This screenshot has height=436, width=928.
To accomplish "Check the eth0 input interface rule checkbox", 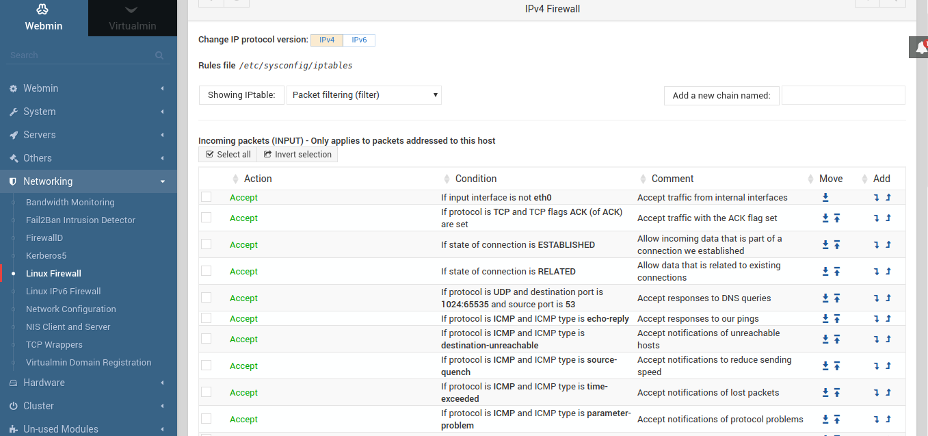I will [207, 197].
